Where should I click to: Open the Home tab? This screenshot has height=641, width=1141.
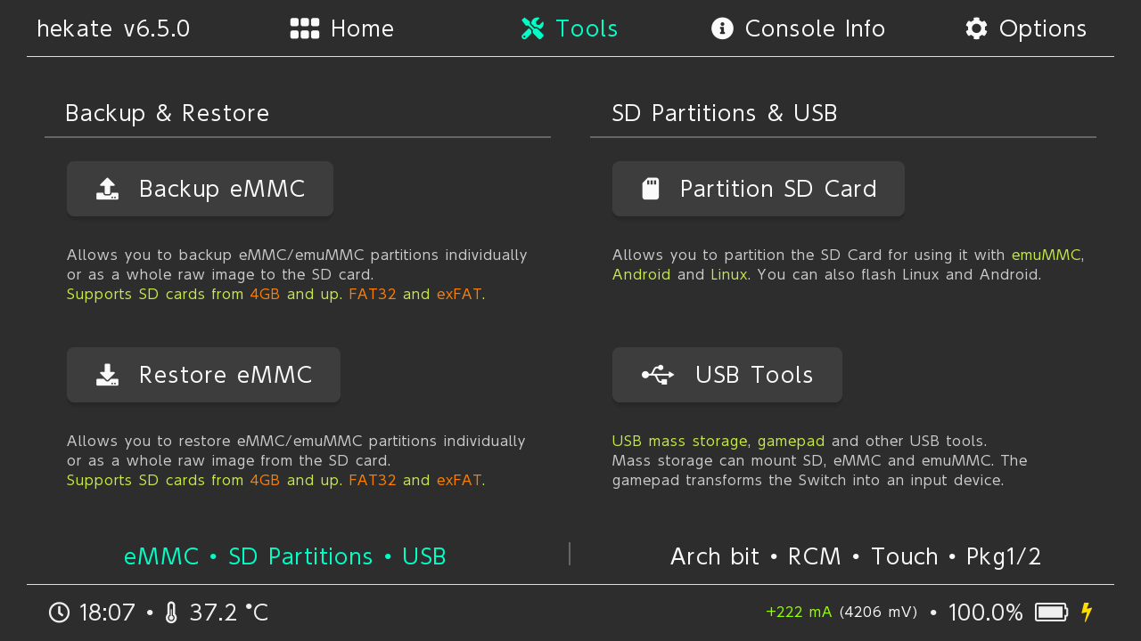coord(342,28)
